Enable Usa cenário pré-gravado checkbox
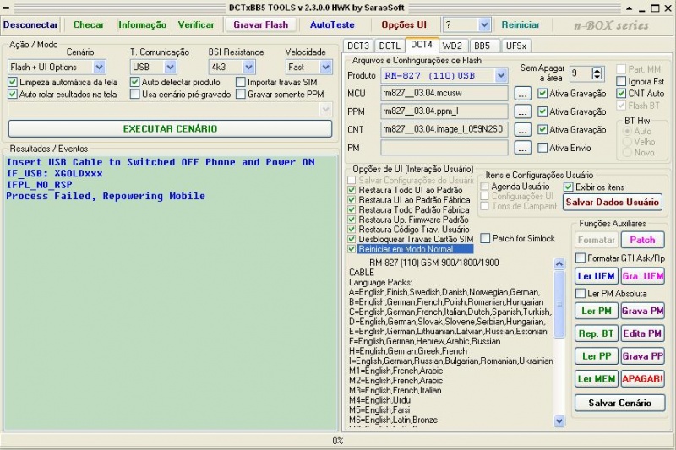676x450 pixels. [x=135, y=94]
